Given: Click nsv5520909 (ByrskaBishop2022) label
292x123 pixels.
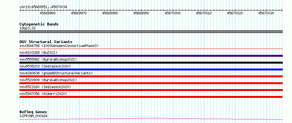Looking at the screenshot, I should click(x=48, y=80).
